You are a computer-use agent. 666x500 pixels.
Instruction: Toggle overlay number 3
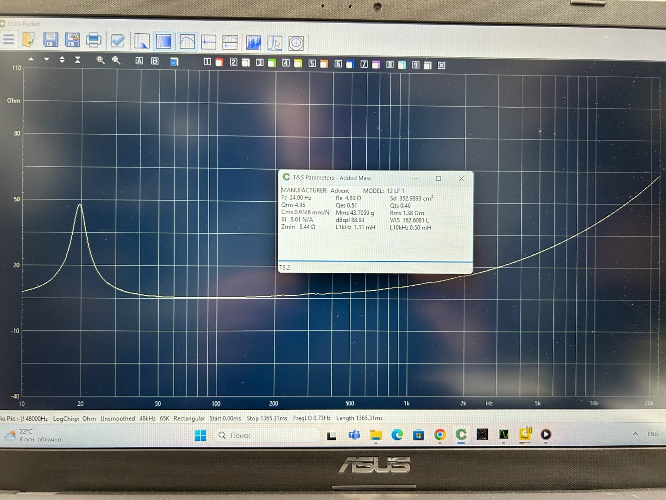pyautogui.click(x=260, y=63)
